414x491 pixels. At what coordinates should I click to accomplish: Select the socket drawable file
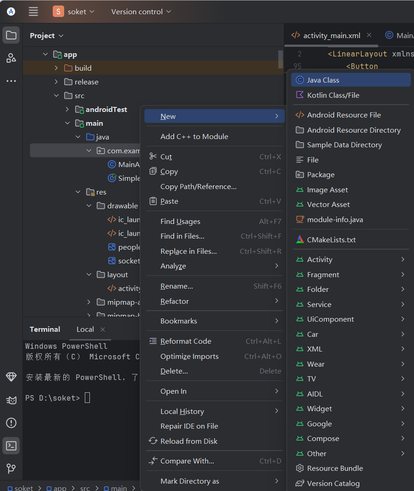tap(124, 261)
